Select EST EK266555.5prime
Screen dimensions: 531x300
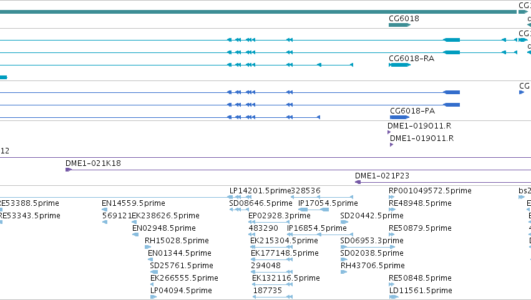(184, 278)
